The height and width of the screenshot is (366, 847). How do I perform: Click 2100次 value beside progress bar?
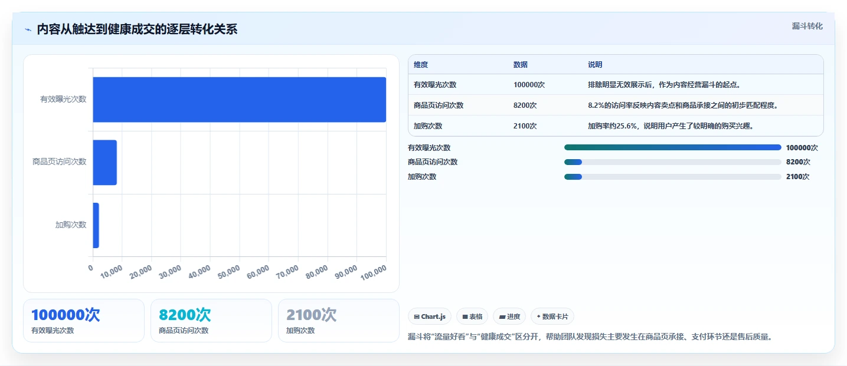tap(798, 177)
